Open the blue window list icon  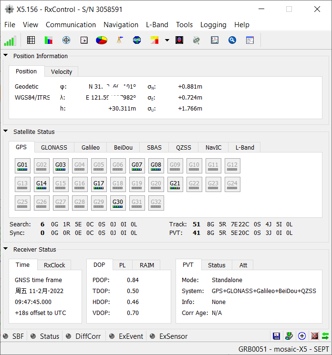(250, 41)
